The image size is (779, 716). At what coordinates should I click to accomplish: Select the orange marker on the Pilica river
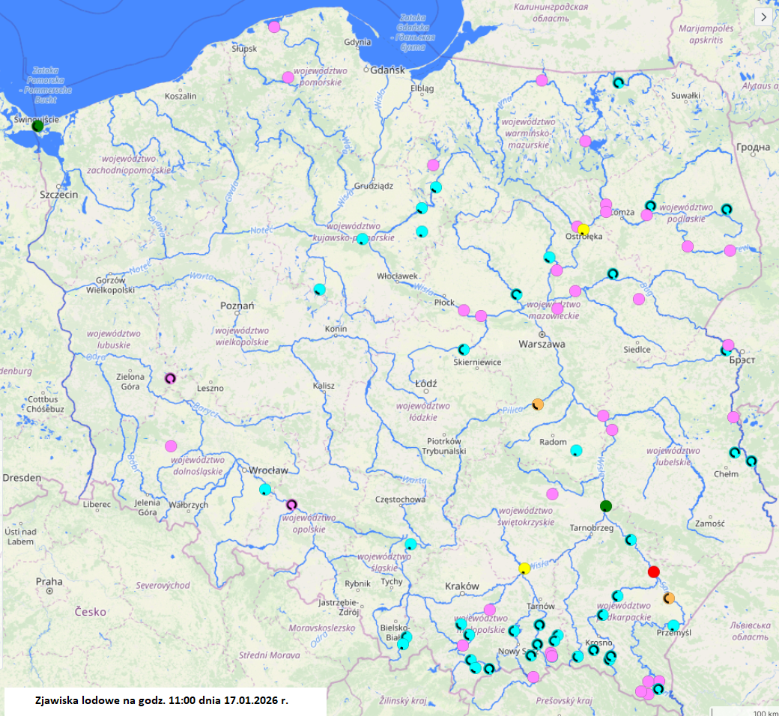(538, 404)
